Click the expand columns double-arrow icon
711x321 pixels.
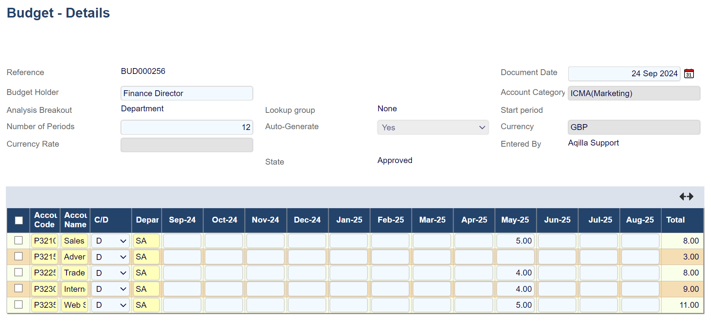click(x=686, y=196)
